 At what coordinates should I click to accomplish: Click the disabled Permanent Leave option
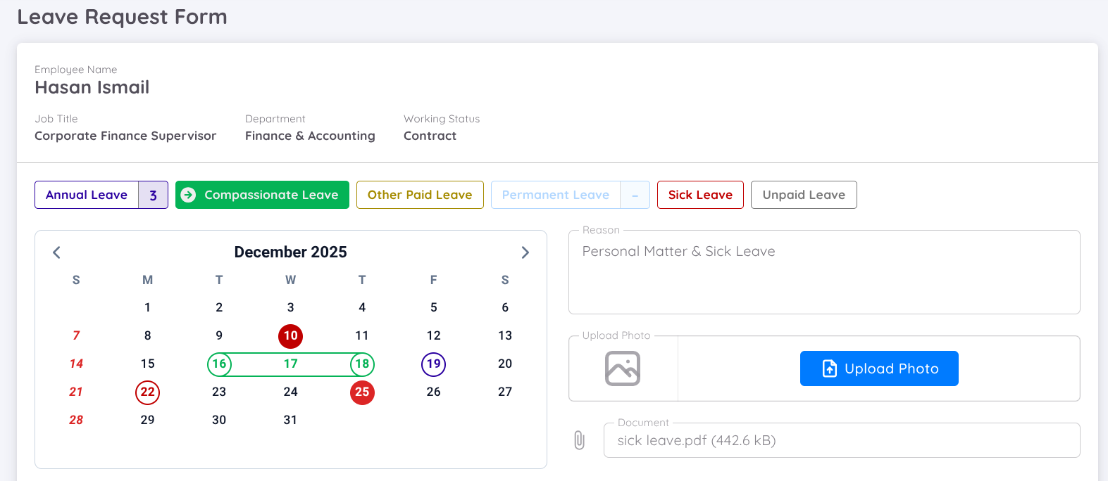(555, 195)
